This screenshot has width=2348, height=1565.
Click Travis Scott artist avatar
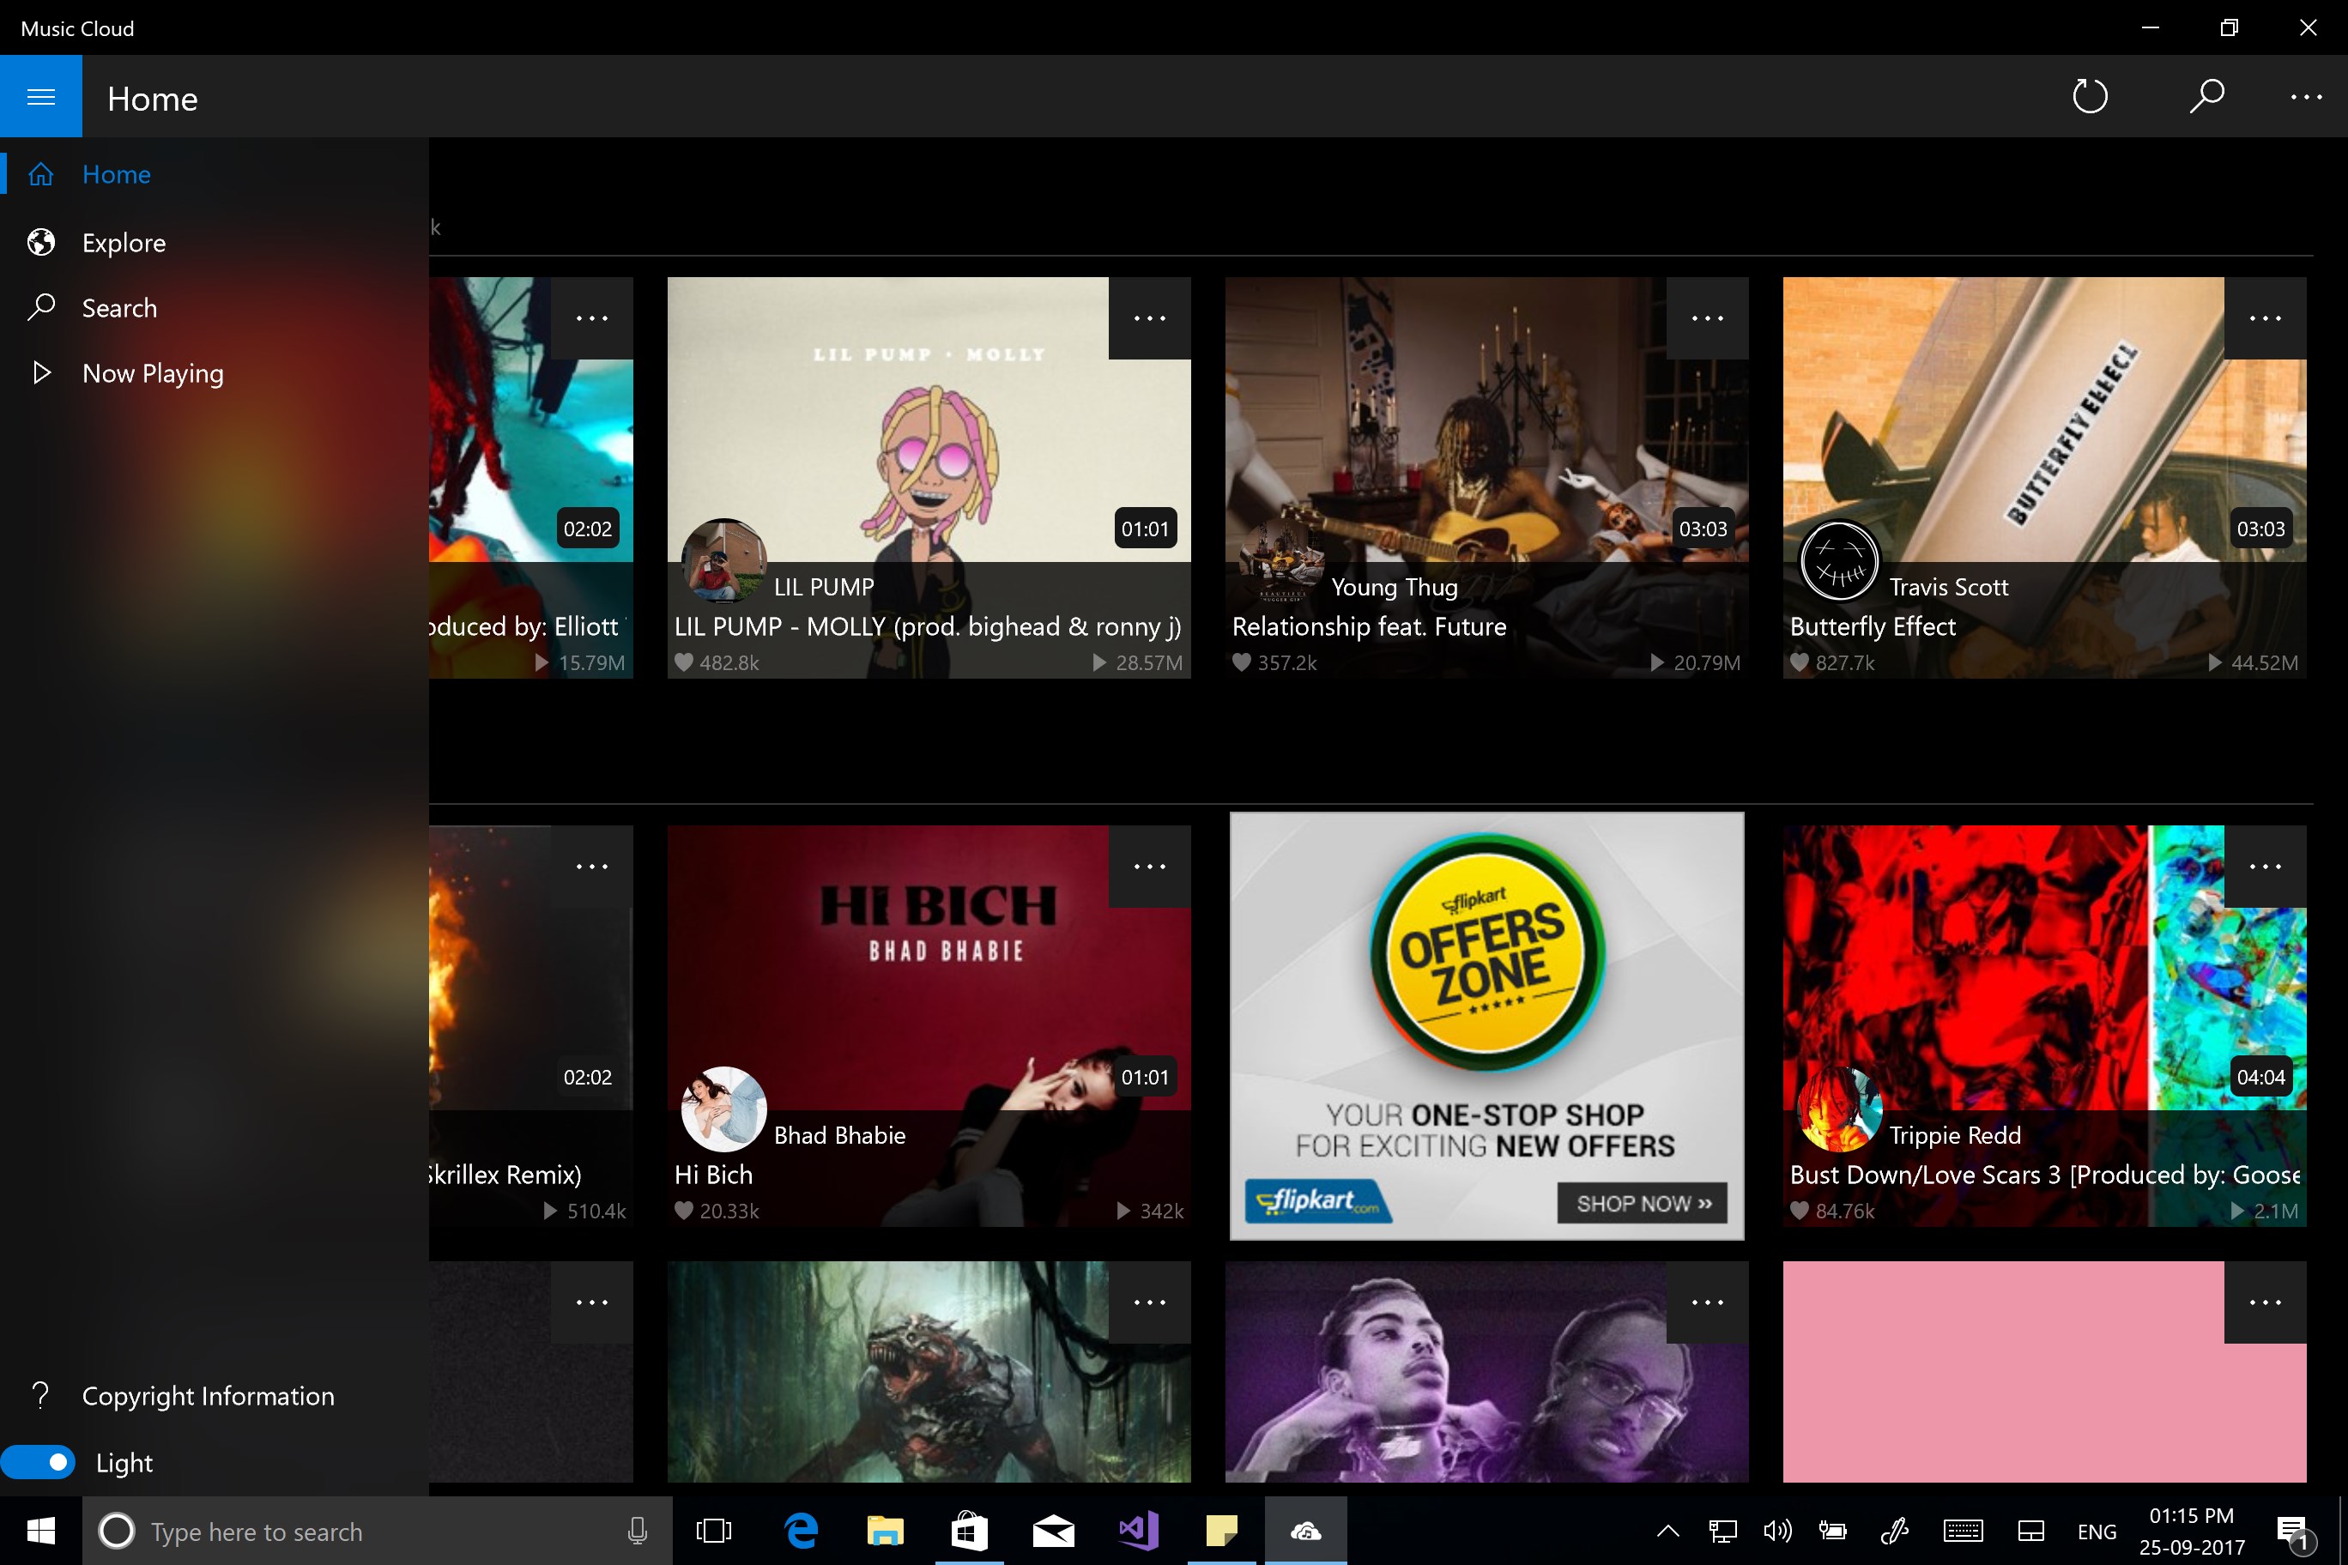pos(1838,561)
